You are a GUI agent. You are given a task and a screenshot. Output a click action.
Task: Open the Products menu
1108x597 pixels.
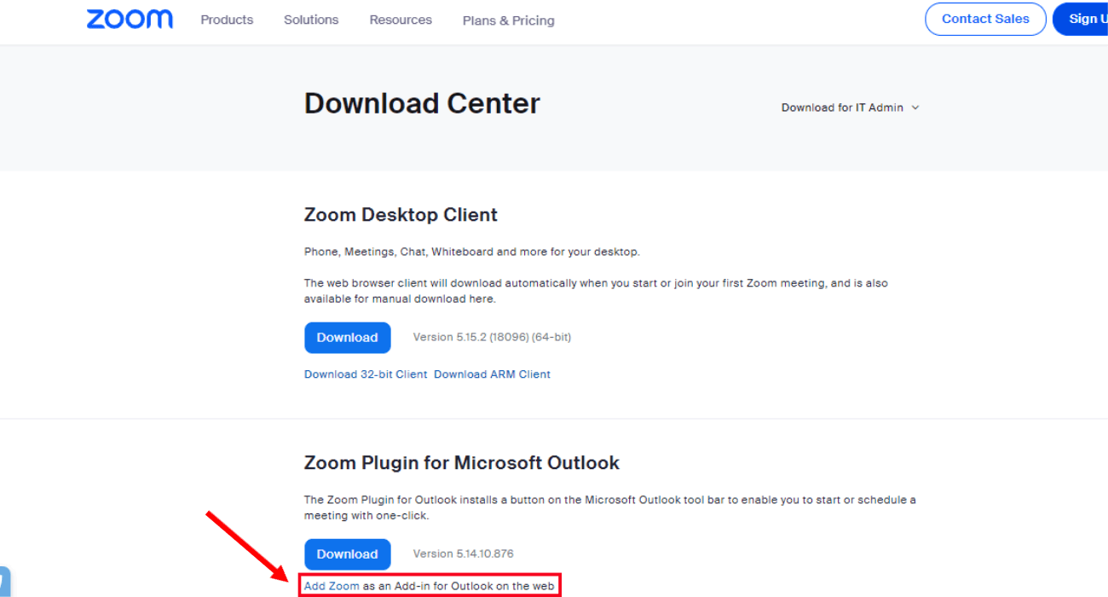(x=227, y=20)
